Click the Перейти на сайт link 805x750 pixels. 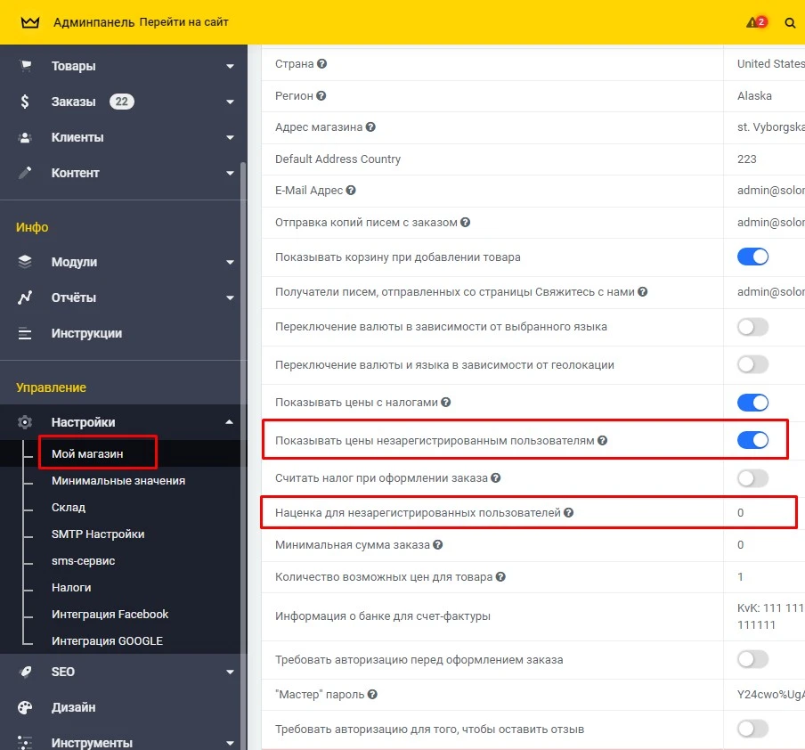pos(184,22)
